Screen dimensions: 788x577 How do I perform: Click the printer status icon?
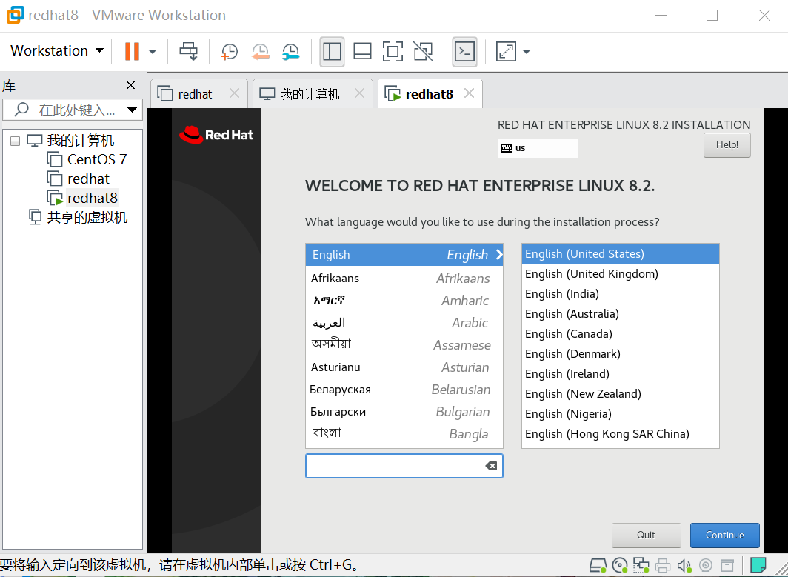click(662, 565)
